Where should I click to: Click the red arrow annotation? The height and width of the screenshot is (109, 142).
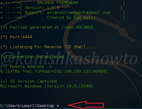coord(86,105)
